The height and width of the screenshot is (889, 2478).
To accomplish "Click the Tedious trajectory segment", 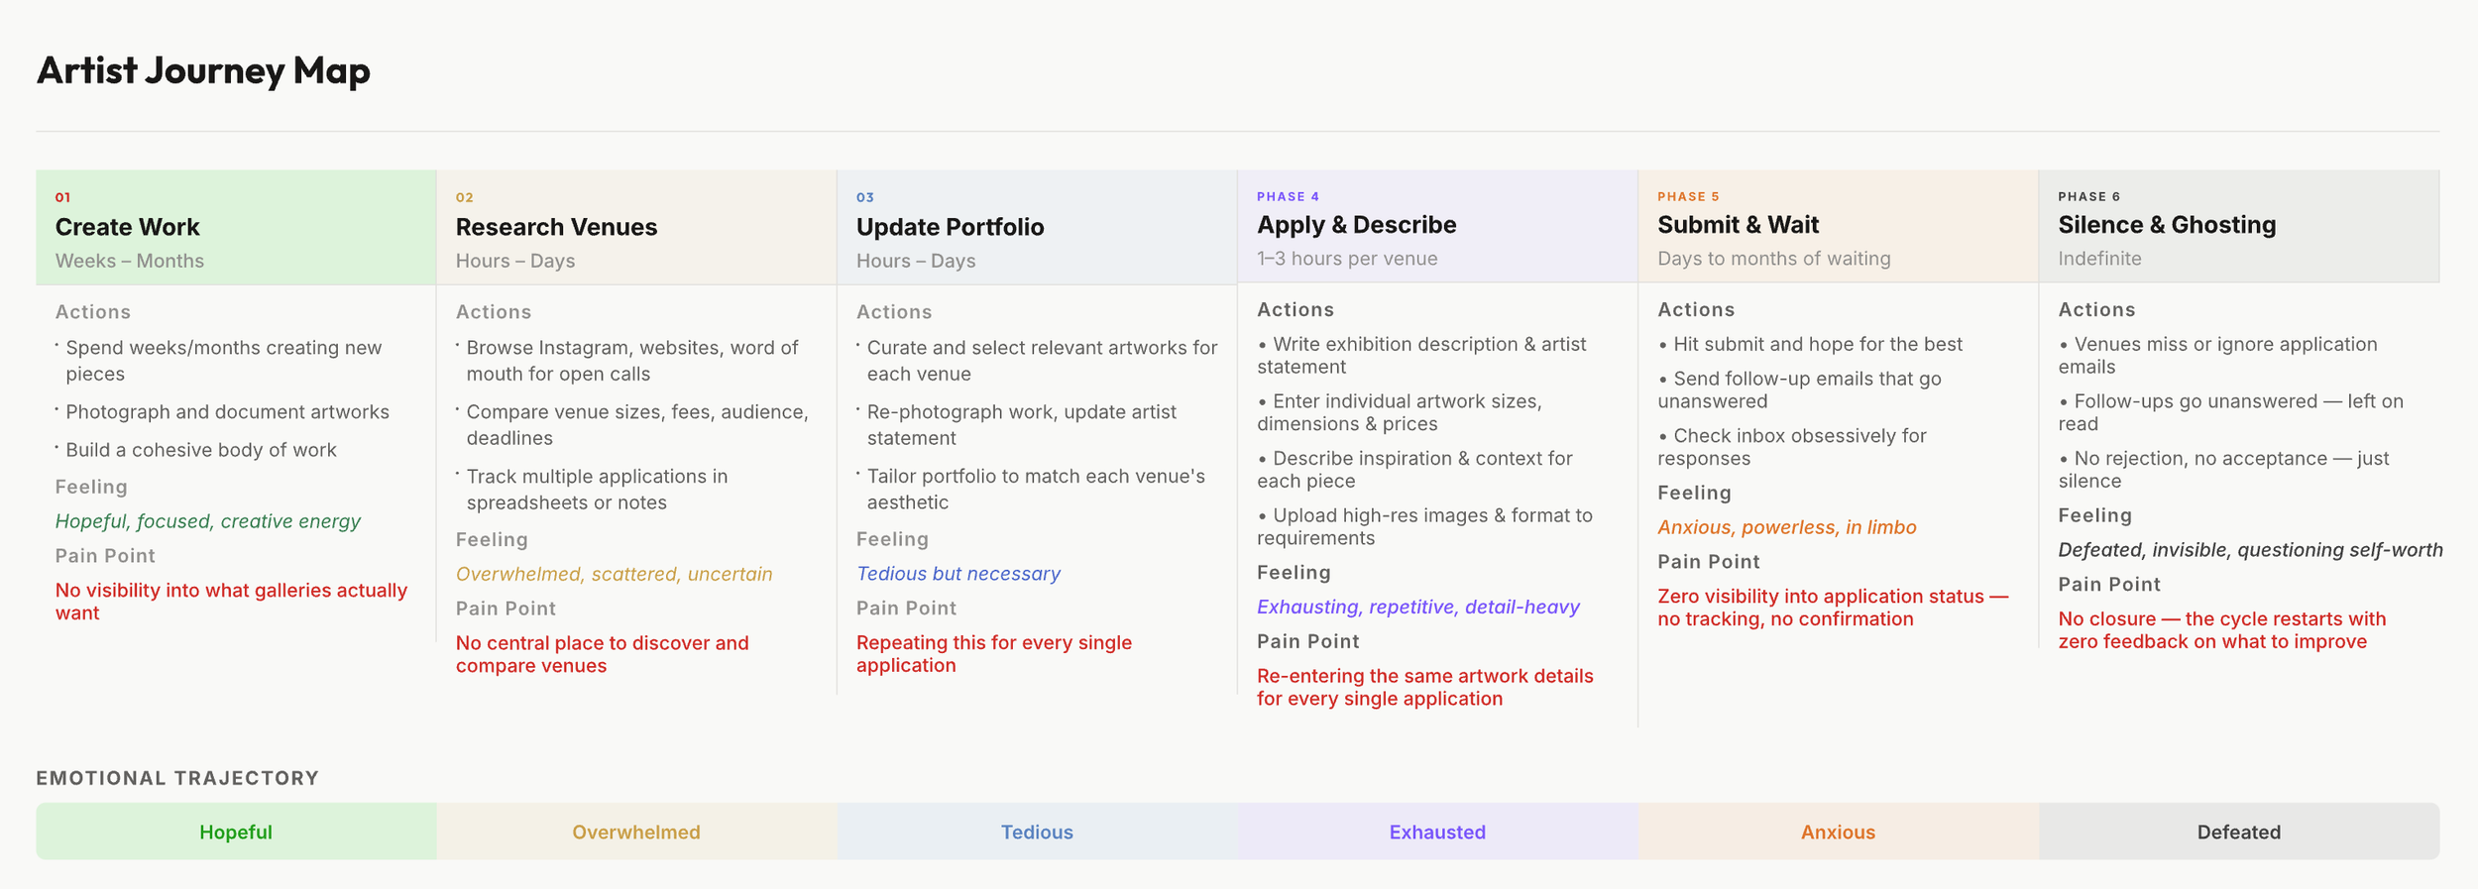I will point(1037,832).
